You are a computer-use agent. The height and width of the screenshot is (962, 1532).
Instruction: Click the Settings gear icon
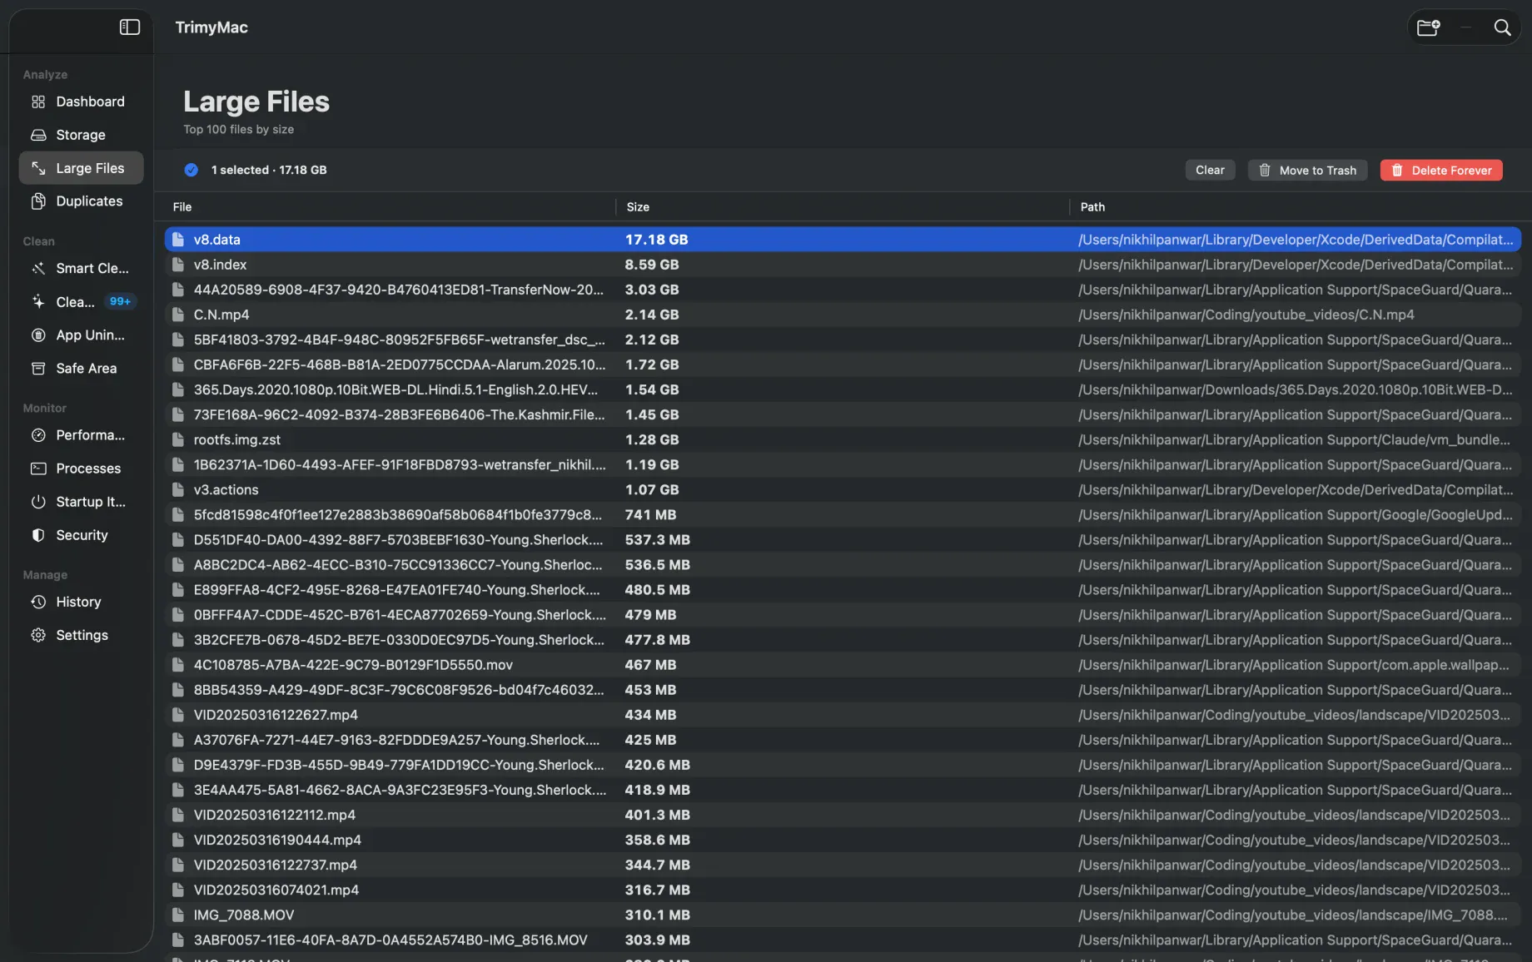[x=38, y=635]
